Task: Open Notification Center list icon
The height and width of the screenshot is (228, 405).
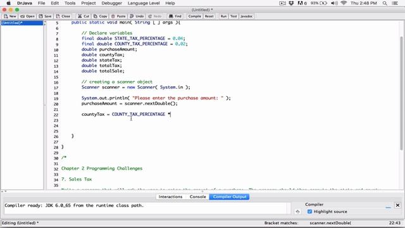Action: pyautogui.click(x=395, y=3)
